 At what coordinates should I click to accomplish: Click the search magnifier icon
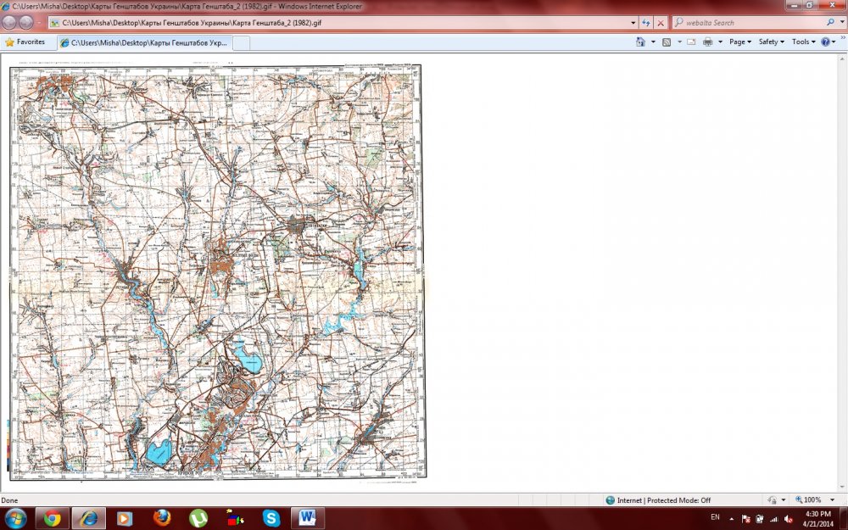coord(830,23)
